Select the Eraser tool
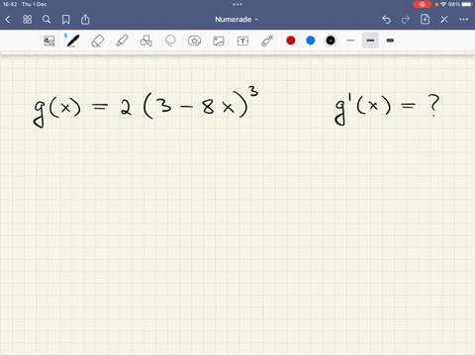 pyautogui.click(x=98, y=41)
